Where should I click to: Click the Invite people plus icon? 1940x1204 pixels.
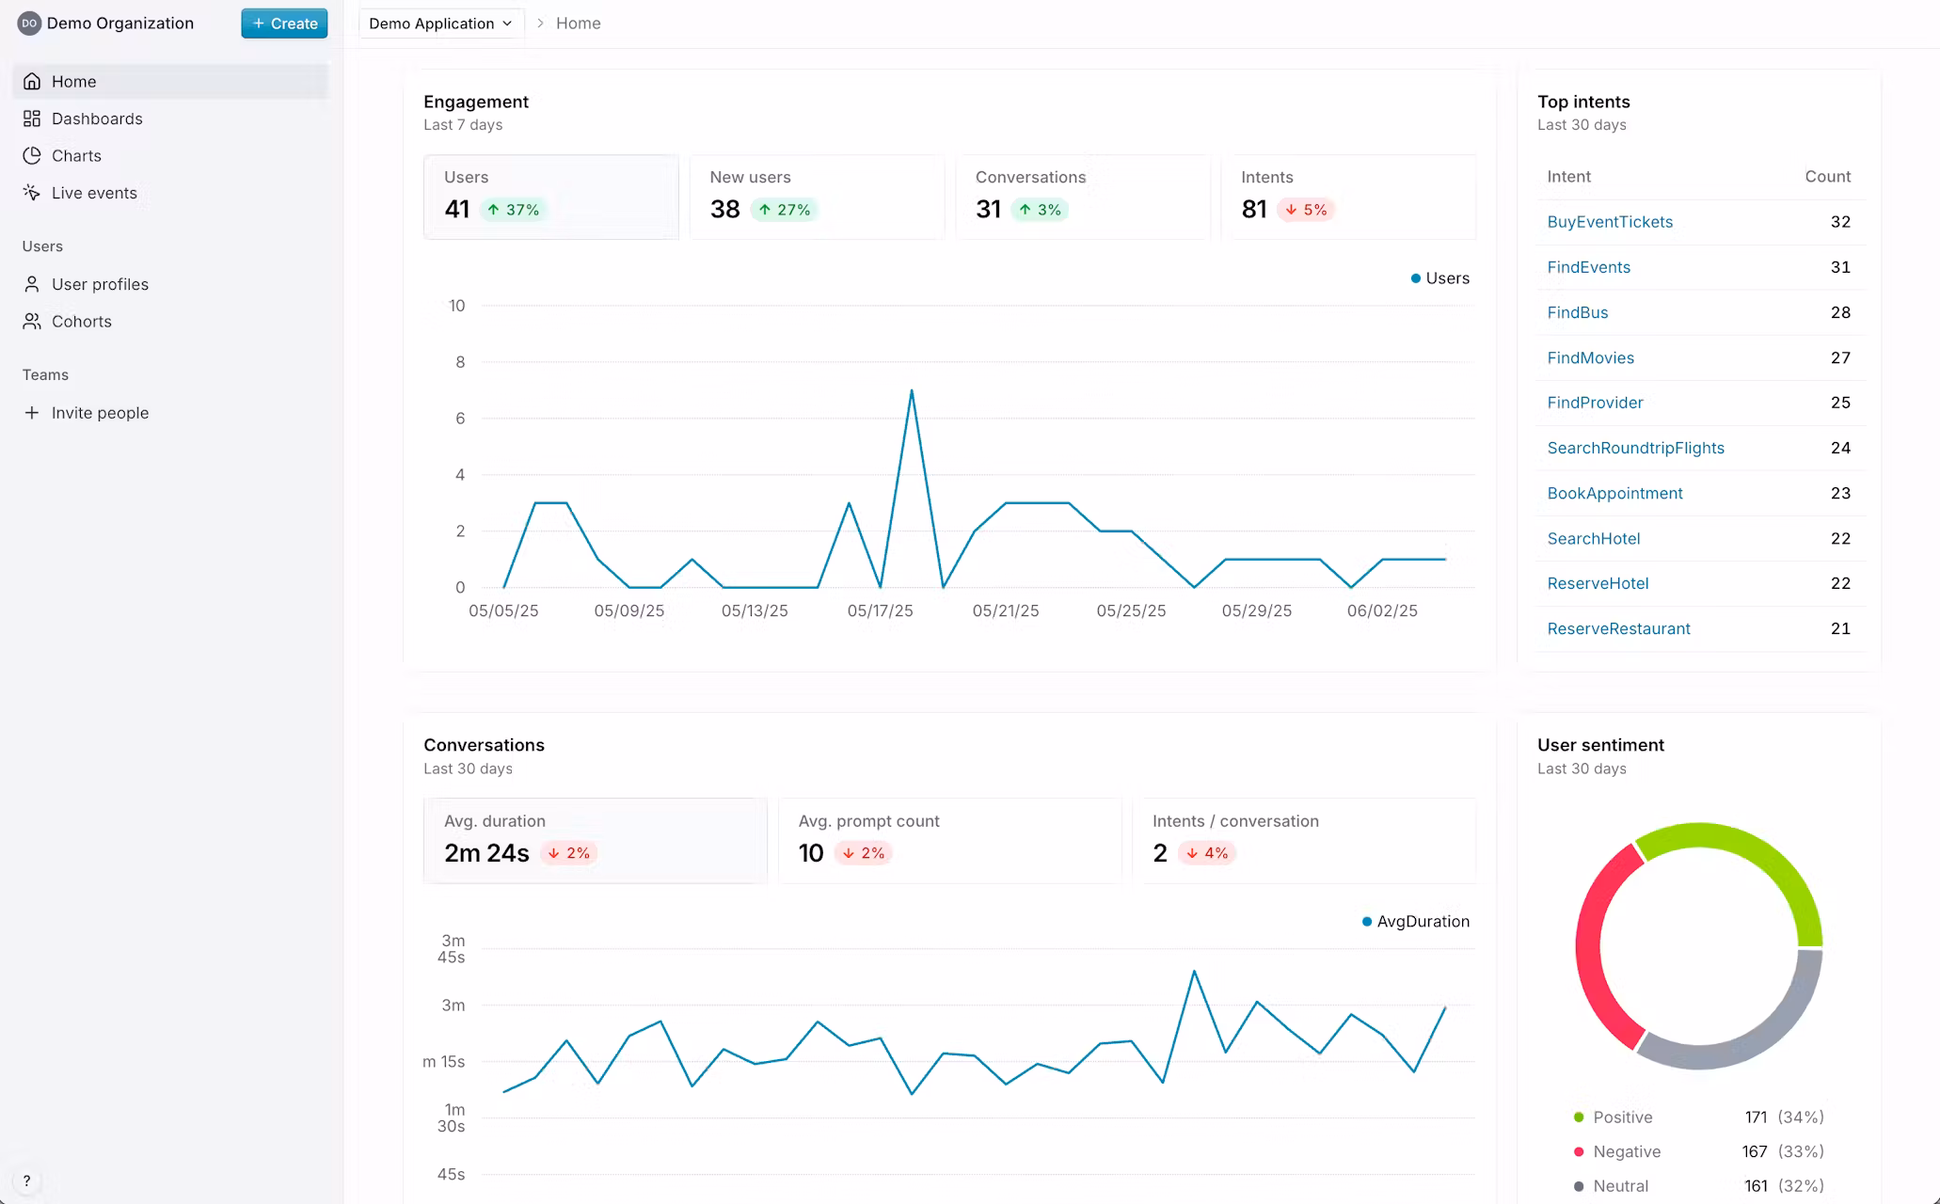pos(32,413)
